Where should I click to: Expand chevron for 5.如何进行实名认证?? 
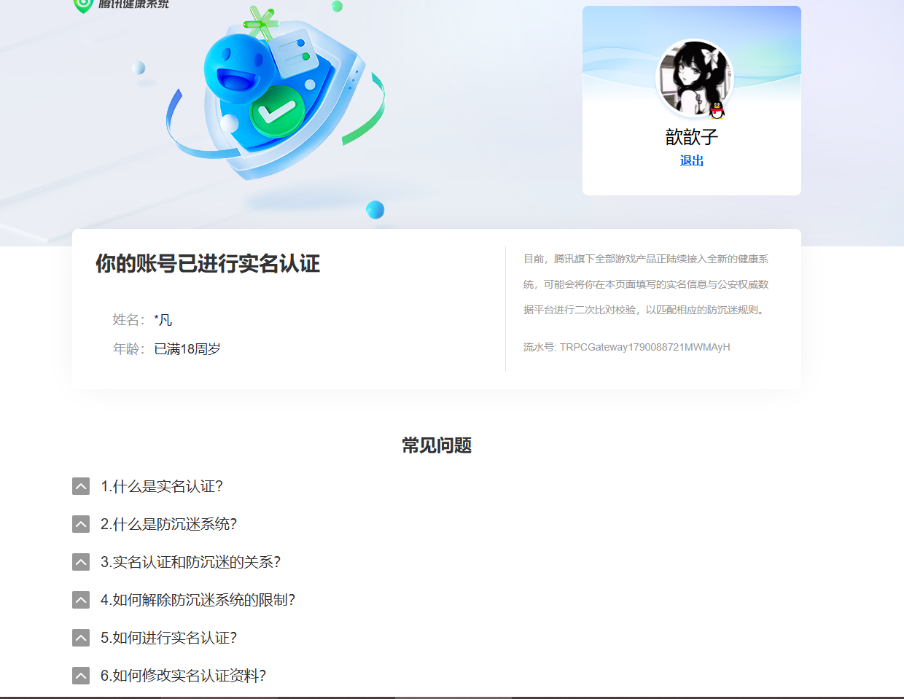pyautogui.click(x=81, y=638)
